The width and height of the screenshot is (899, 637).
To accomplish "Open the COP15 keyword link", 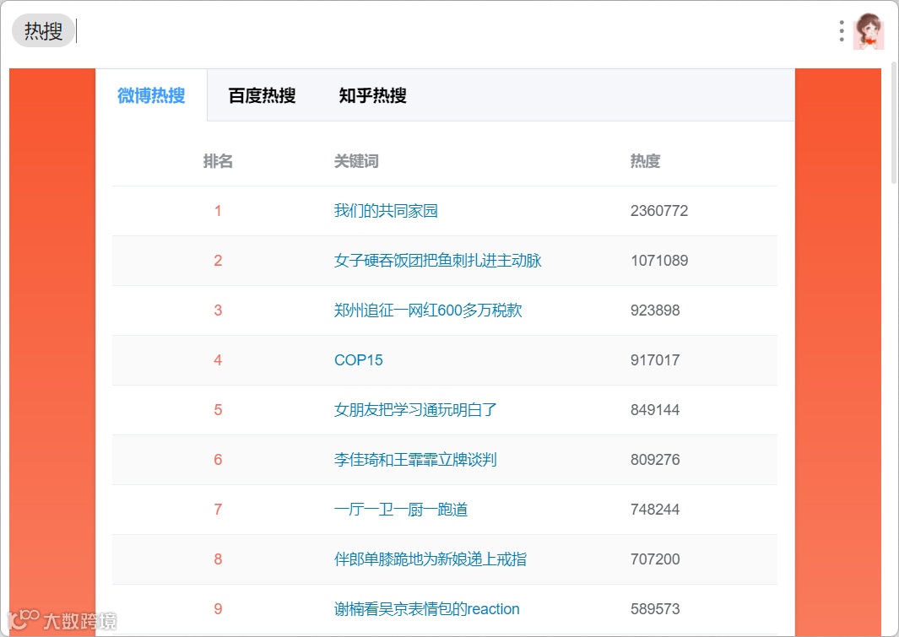I will pyautogui.click(x=359, y=360).
